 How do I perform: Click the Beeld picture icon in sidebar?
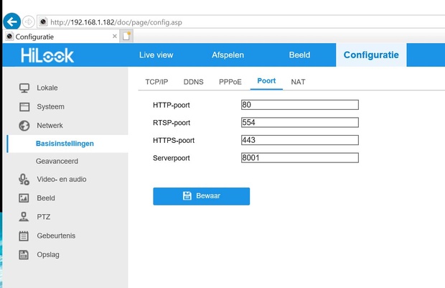pos(24,198)
